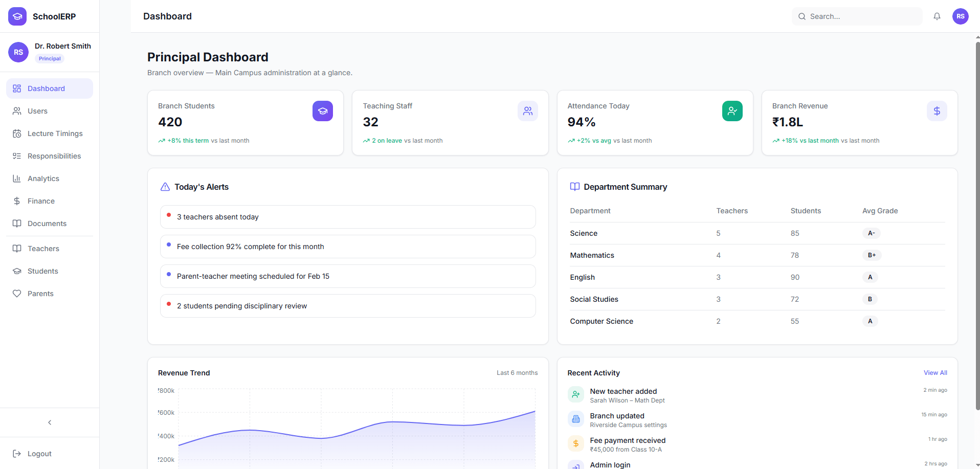Open the notifications bell
This screenshot has height=469, width=980.
point(937,16)
